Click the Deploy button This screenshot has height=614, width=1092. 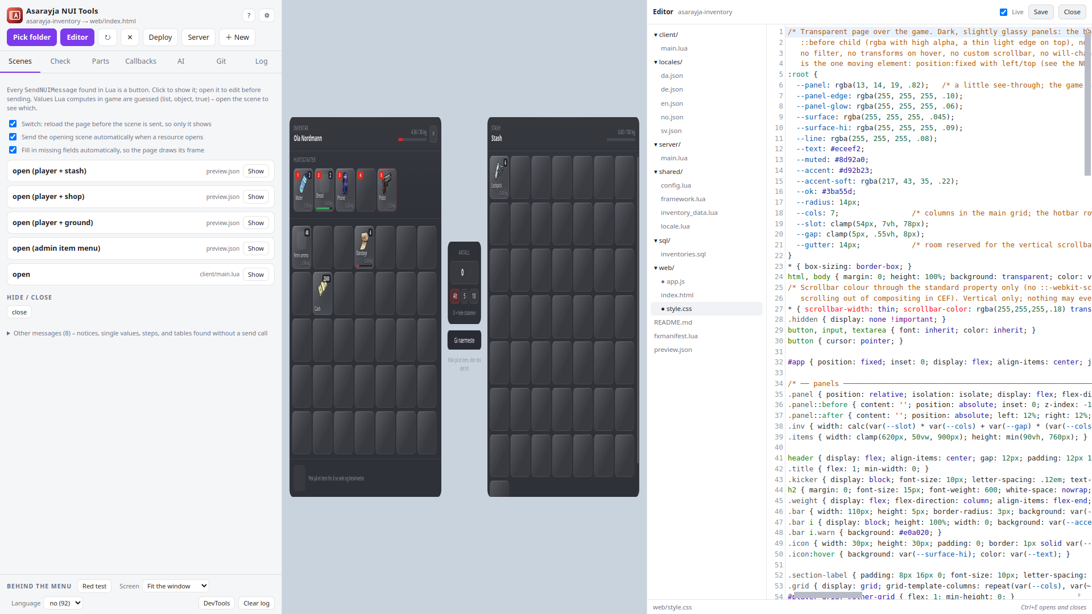[160, 38]
